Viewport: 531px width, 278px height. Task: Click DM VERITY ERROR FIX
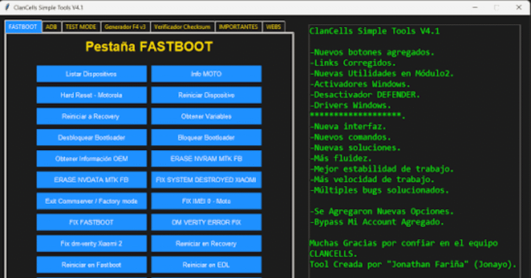206,223
